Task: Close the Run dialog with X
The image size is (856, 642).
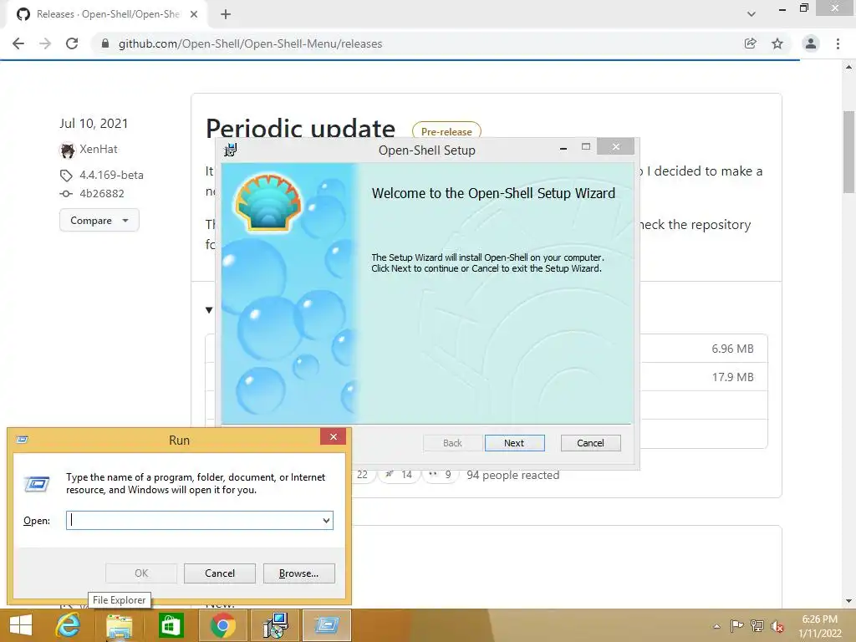Action: 333,436
